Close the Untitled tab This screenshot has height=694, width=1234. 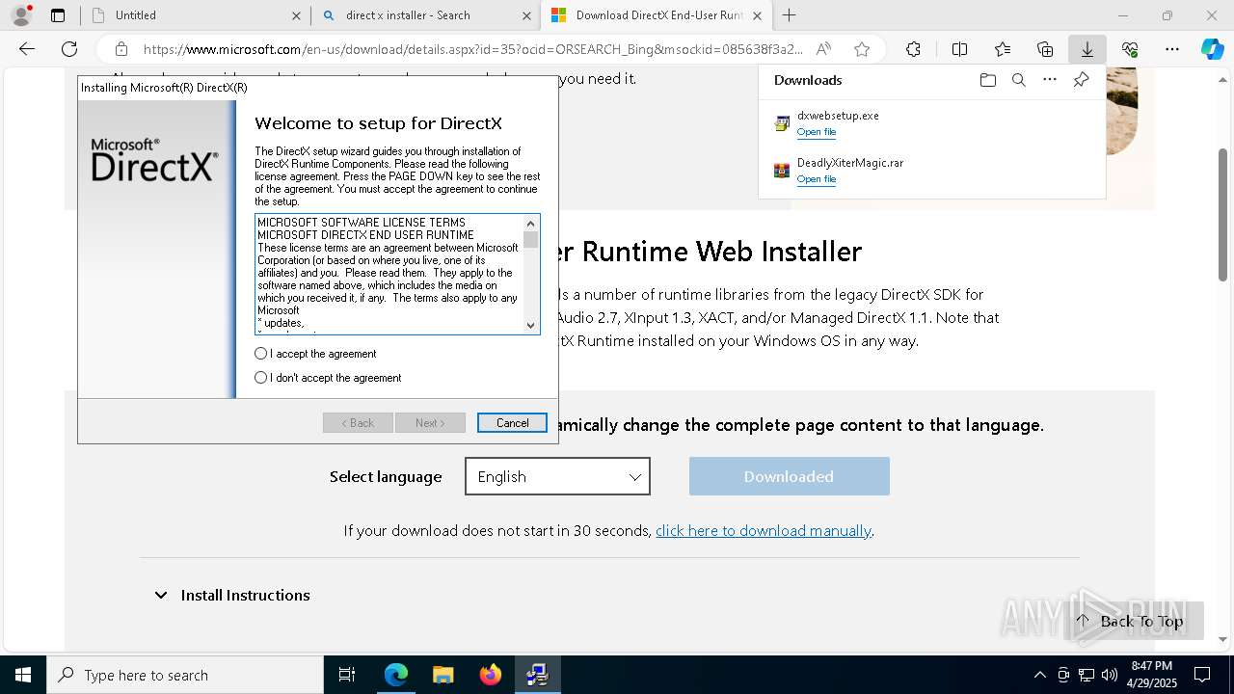pos(295,15)
